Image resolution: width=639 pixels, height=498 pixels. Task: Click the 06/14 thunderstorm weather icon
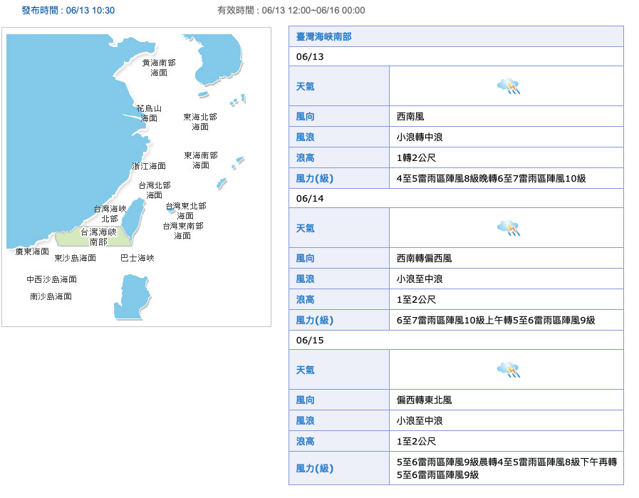(508, 228)
